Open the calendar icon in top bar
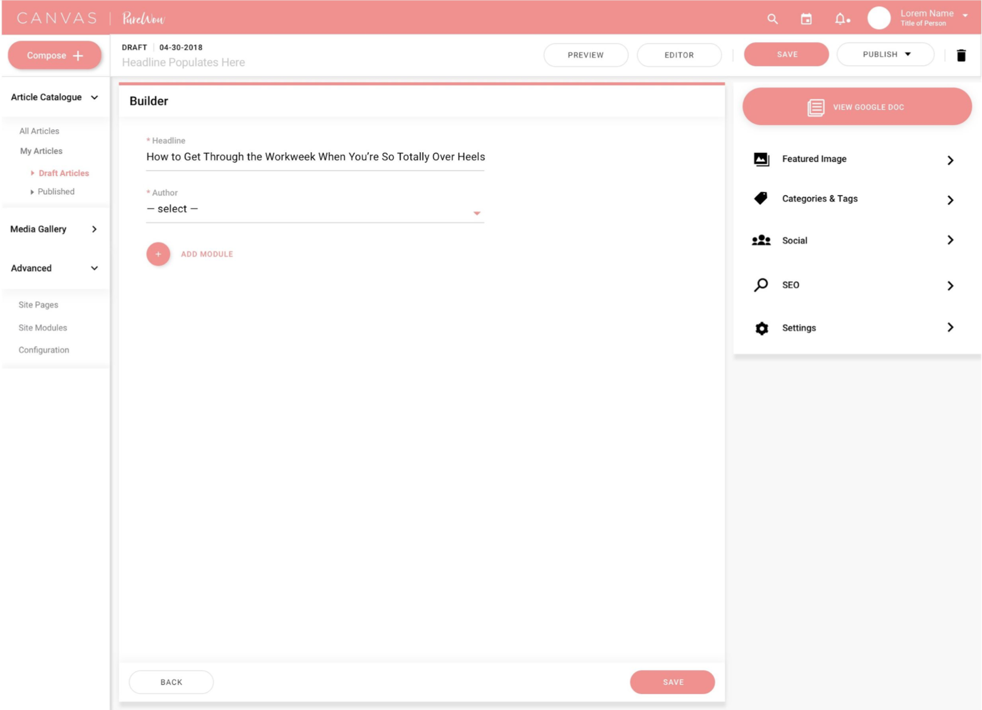The height and width of the screenshot is (710, 982). coord(806,19)
